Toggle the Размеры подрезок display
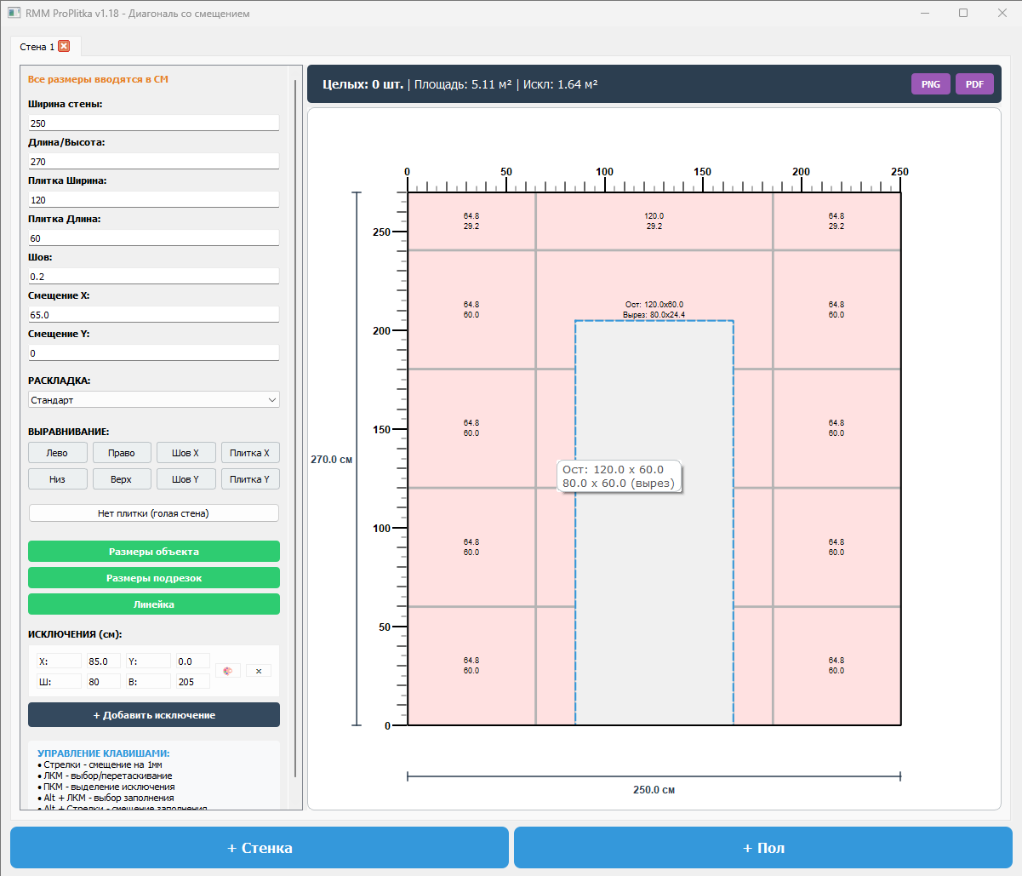 (x=153, y=578)
